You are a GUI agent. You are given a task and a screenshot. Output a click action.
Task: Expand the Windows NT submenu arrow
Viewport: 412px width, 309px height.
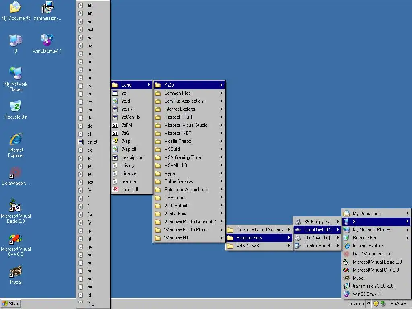point(222,238)
